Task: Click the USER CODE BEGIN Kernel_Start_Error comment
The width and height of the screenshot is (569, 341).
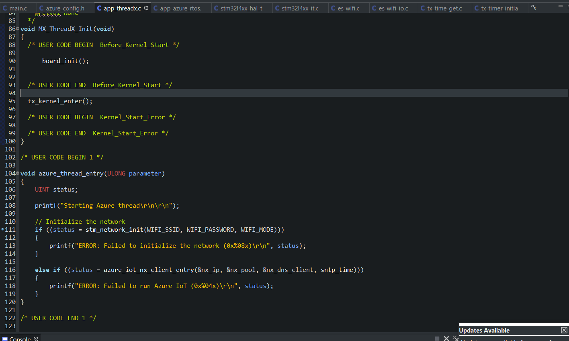Action: (102, 117)
